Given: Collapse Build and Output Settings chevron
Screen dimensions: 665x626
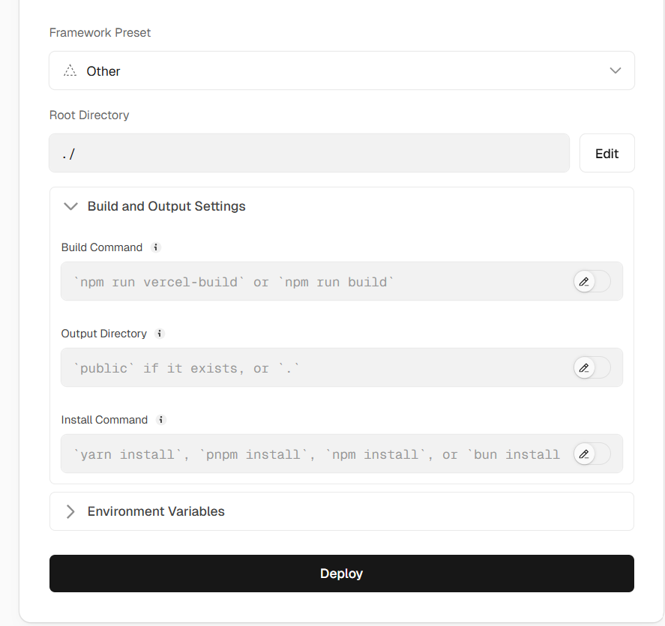Looking at the screenshot, I should (70, 206).
